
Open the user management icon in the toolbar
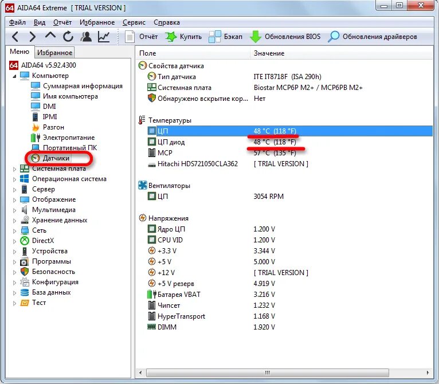(x=86, y=37)
